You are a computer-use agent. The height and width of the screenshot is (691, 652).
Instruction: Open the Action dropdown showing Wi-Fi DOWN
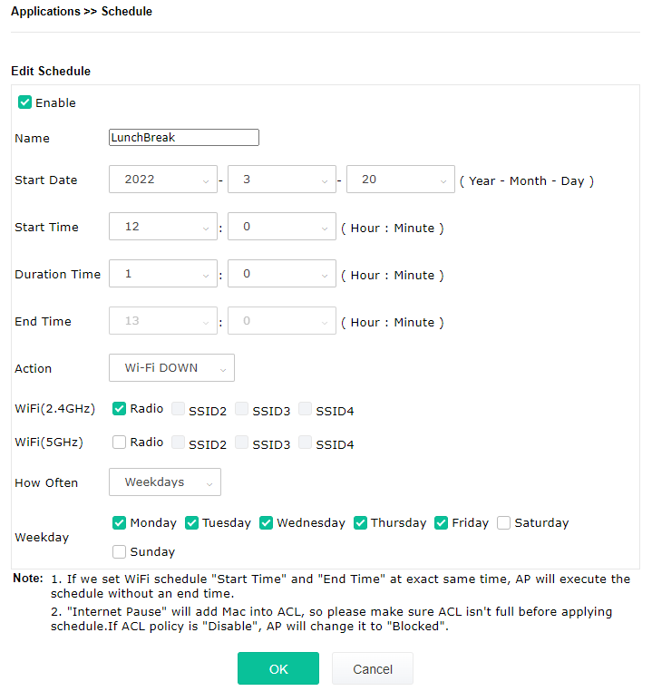pos(171,368)
